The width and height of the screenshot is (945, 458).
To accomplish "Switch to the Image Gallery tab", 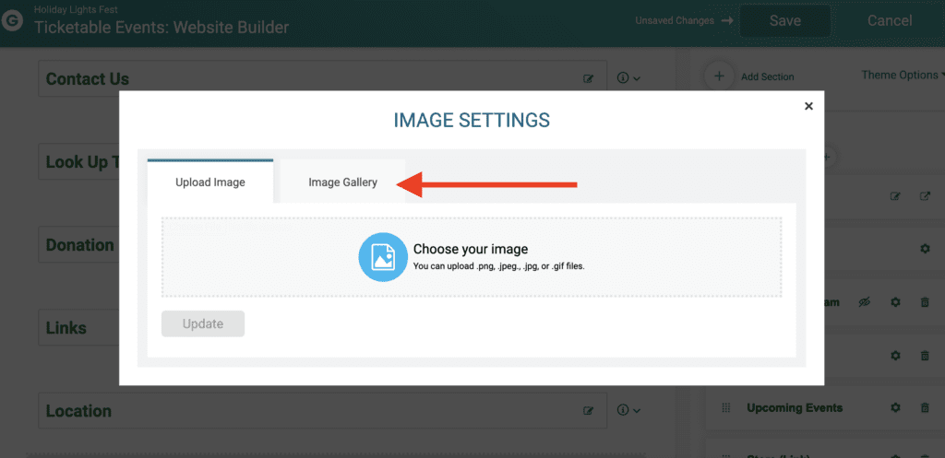I will point(342,182).
